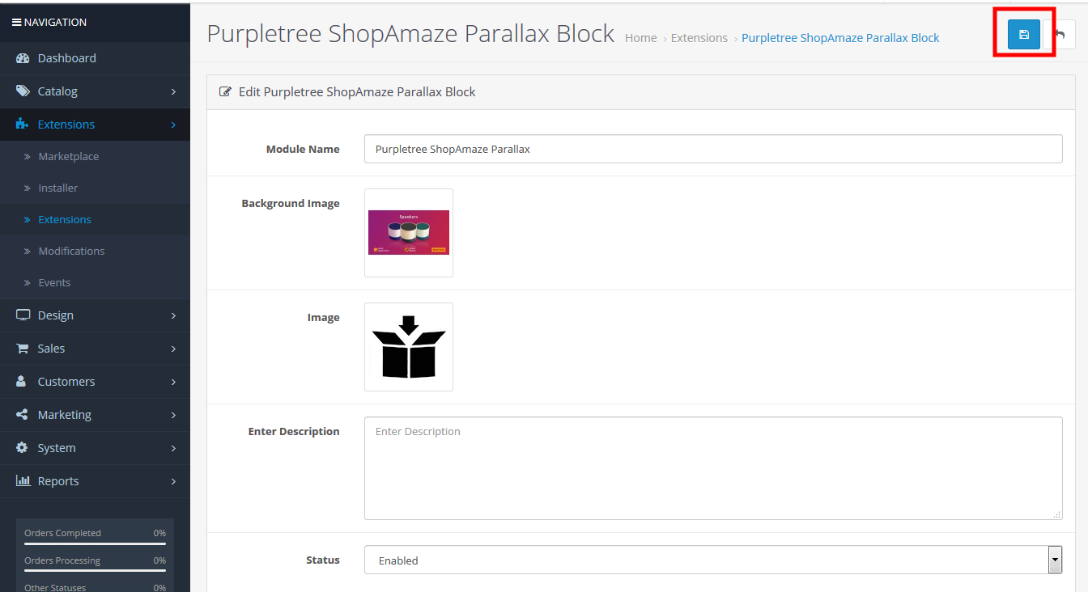Image resolution: width=1088 pixels, height=592 pixels.
Task: Click the Status field label
Action: pos(323,560)
